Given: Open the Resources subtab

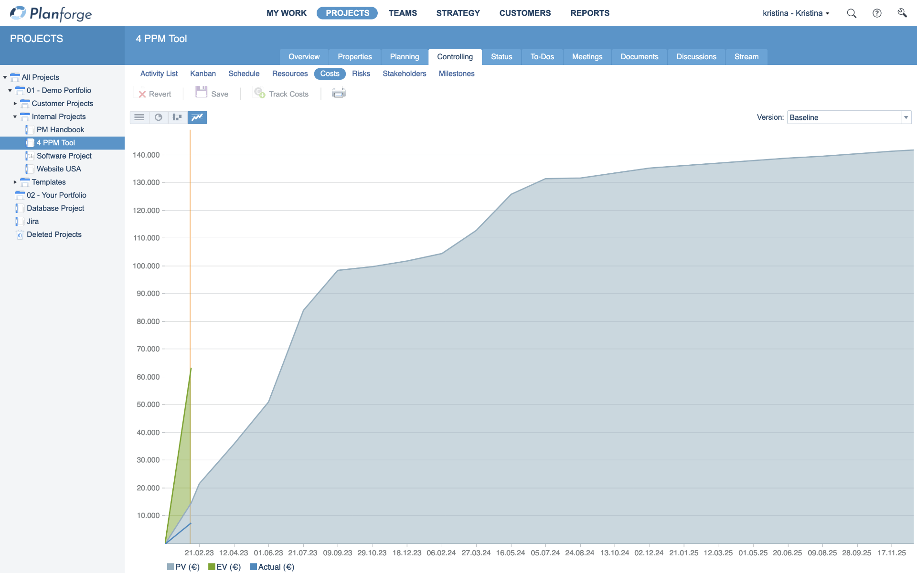Looking at the screenshot, I should pos(290,74).
